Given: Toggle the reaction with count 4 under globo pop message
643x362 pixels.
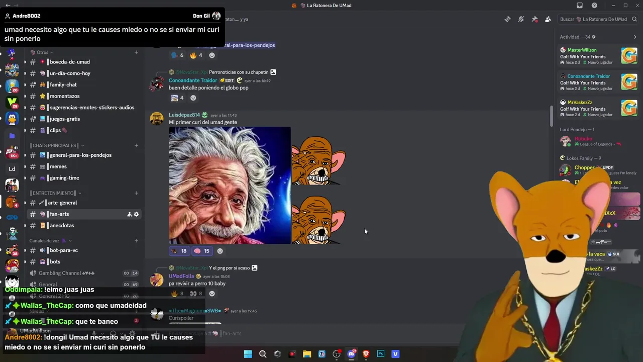Looking at the screenshot, I should pos(177,98).
